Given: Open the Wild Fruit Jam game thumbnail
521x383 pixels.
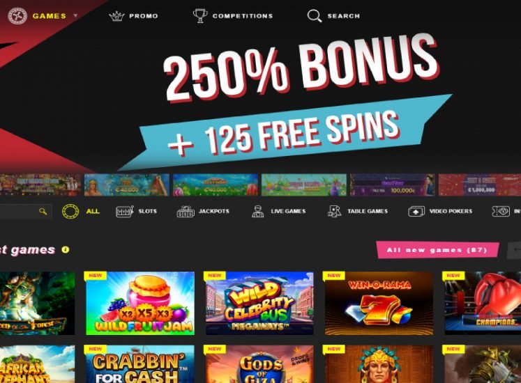Looking at the screenshot, I should 140,303.
